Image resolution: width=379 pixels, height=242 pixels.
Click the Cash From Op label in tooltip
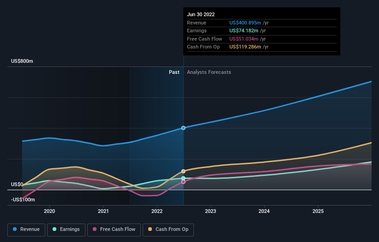pyautogui.click(x=203, y=47)
